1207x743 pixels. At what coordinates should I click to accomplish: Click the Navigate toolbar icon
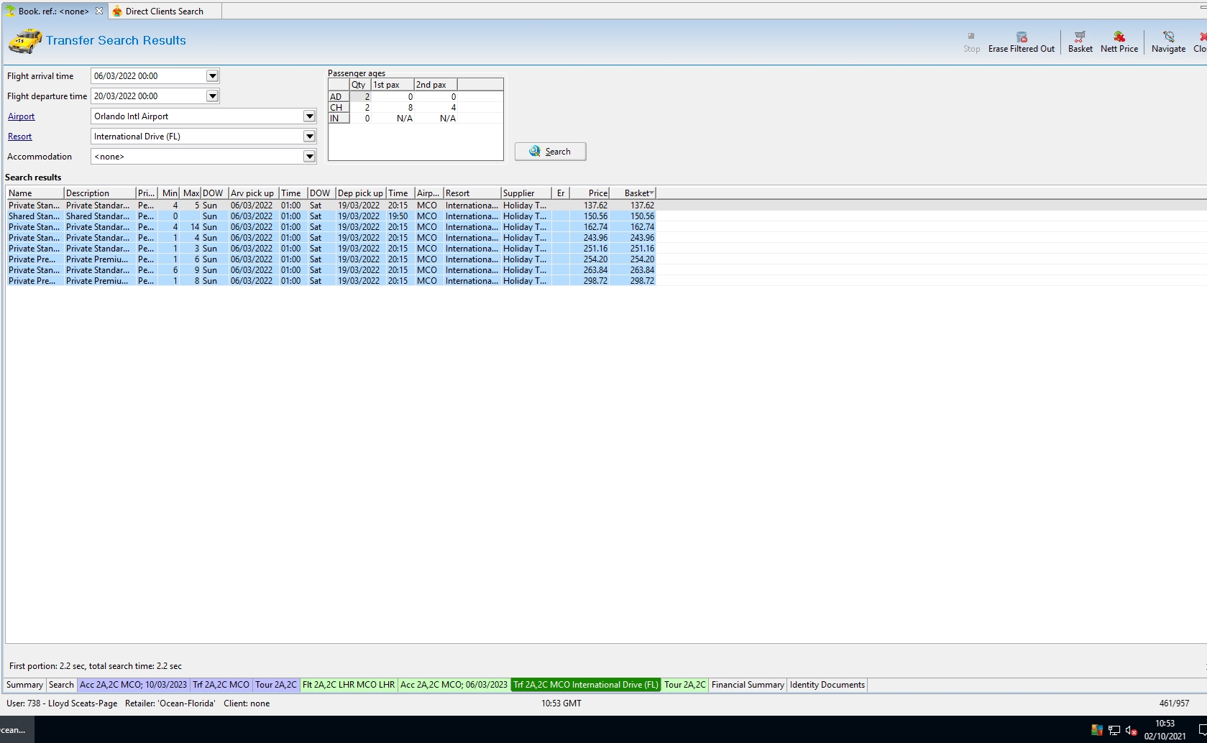click(1168, 37)
